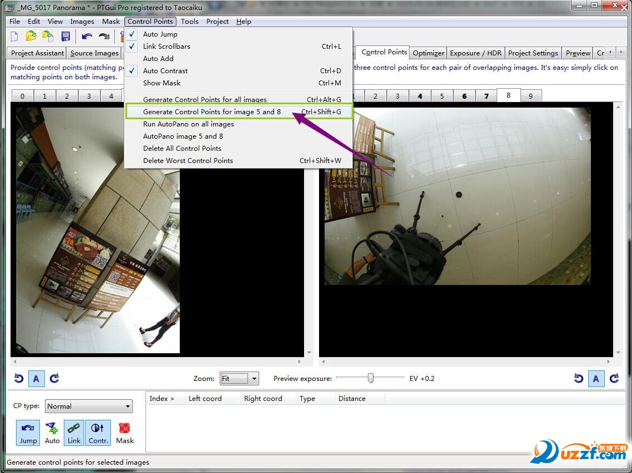This screenshot has height=473, width=632.
Task: Click the Preview exposure slider handle
Action: 371,378
